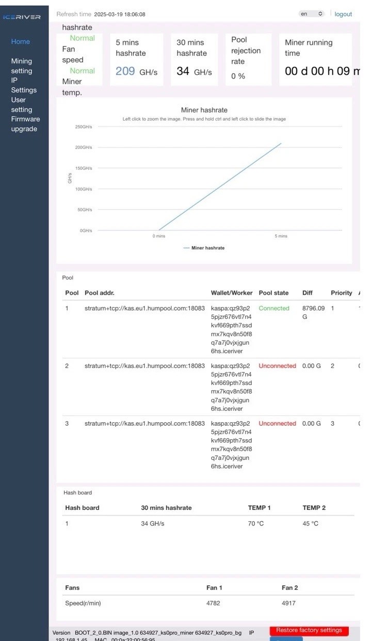
Task: Click the logout link
Action: [343, 14]
